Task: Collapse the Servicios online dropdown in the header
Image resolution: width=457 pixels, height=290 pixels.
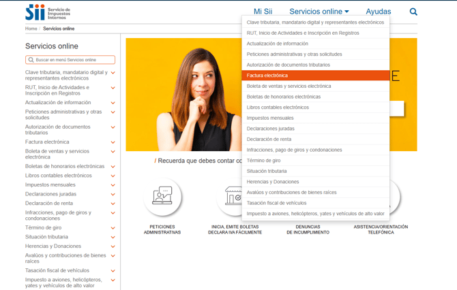Action: [319, 12]
